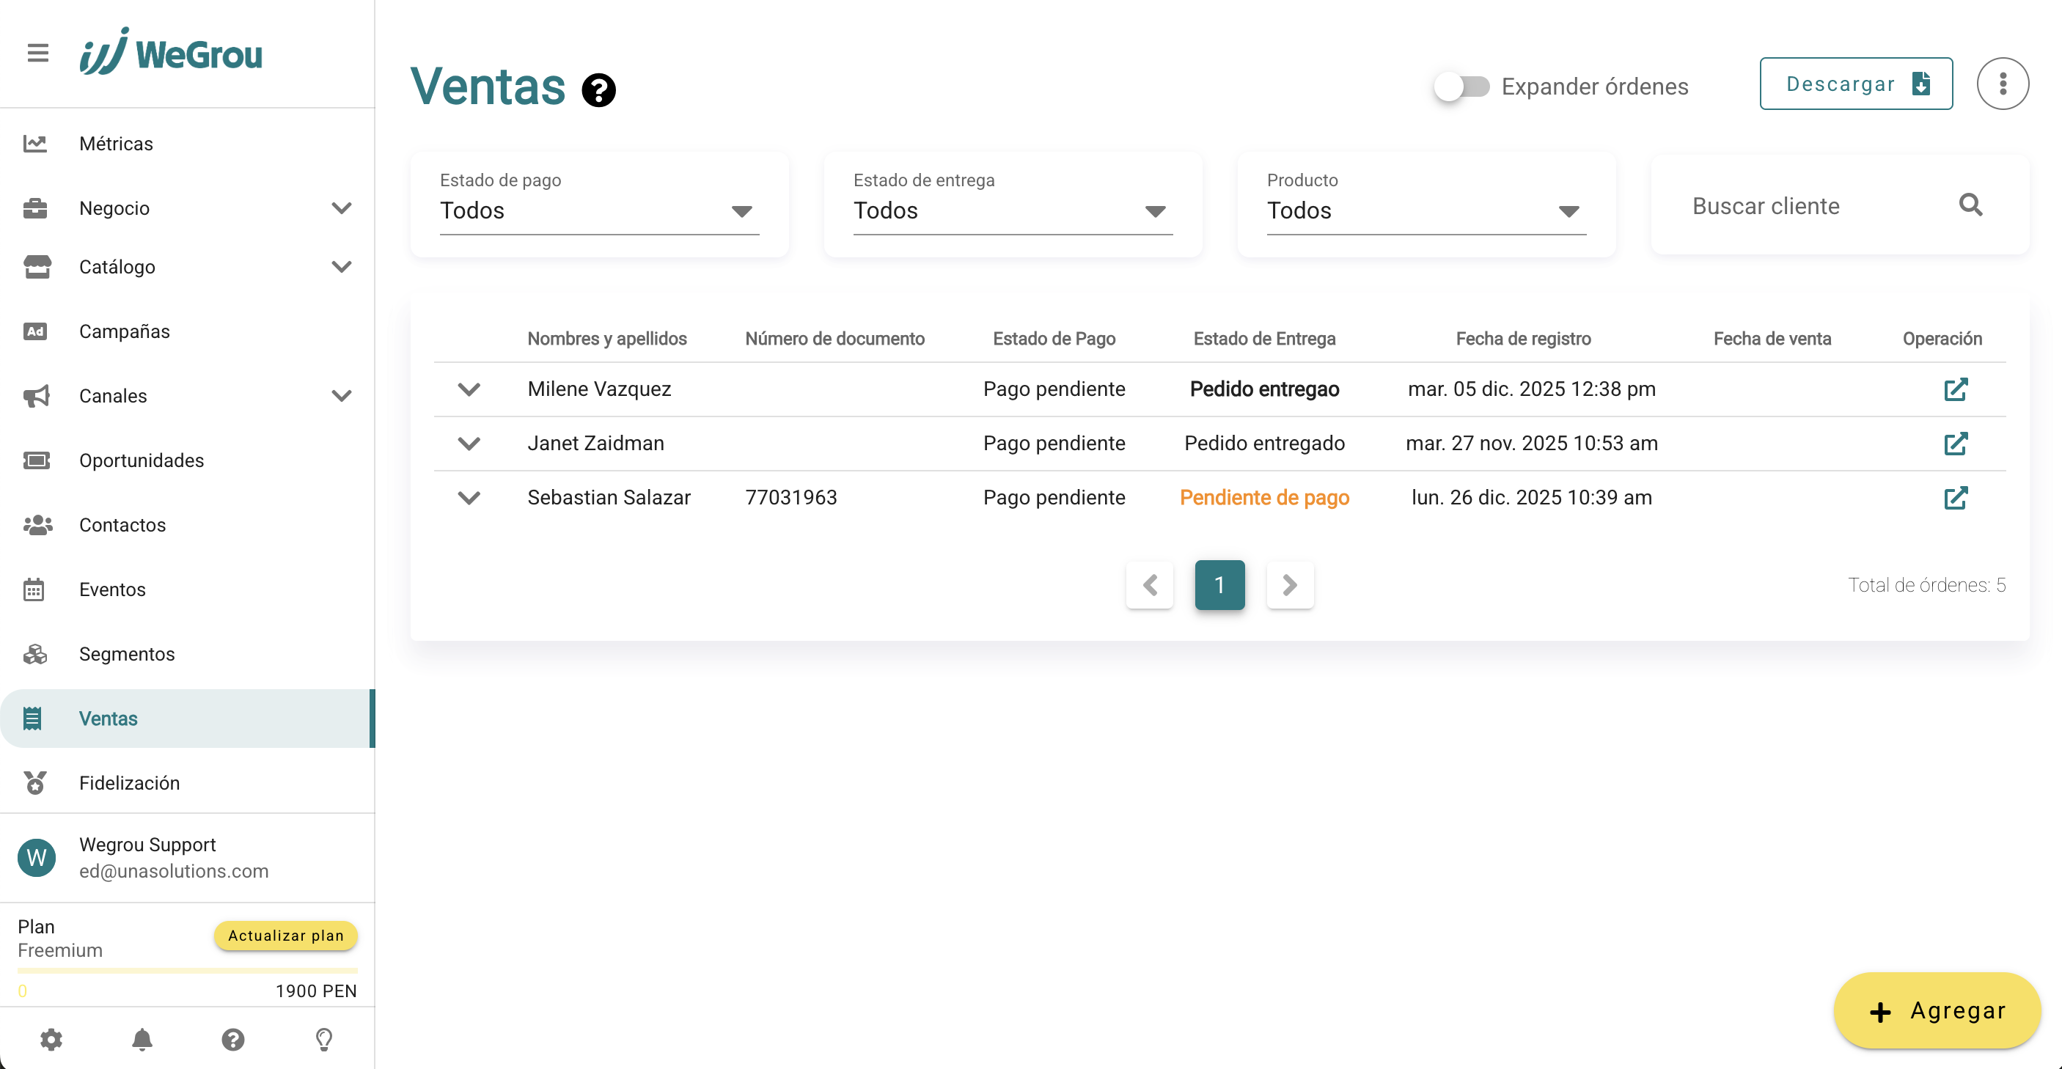
Task: Expand the Catálogo sidebar submenu
Action: point(342,267)
